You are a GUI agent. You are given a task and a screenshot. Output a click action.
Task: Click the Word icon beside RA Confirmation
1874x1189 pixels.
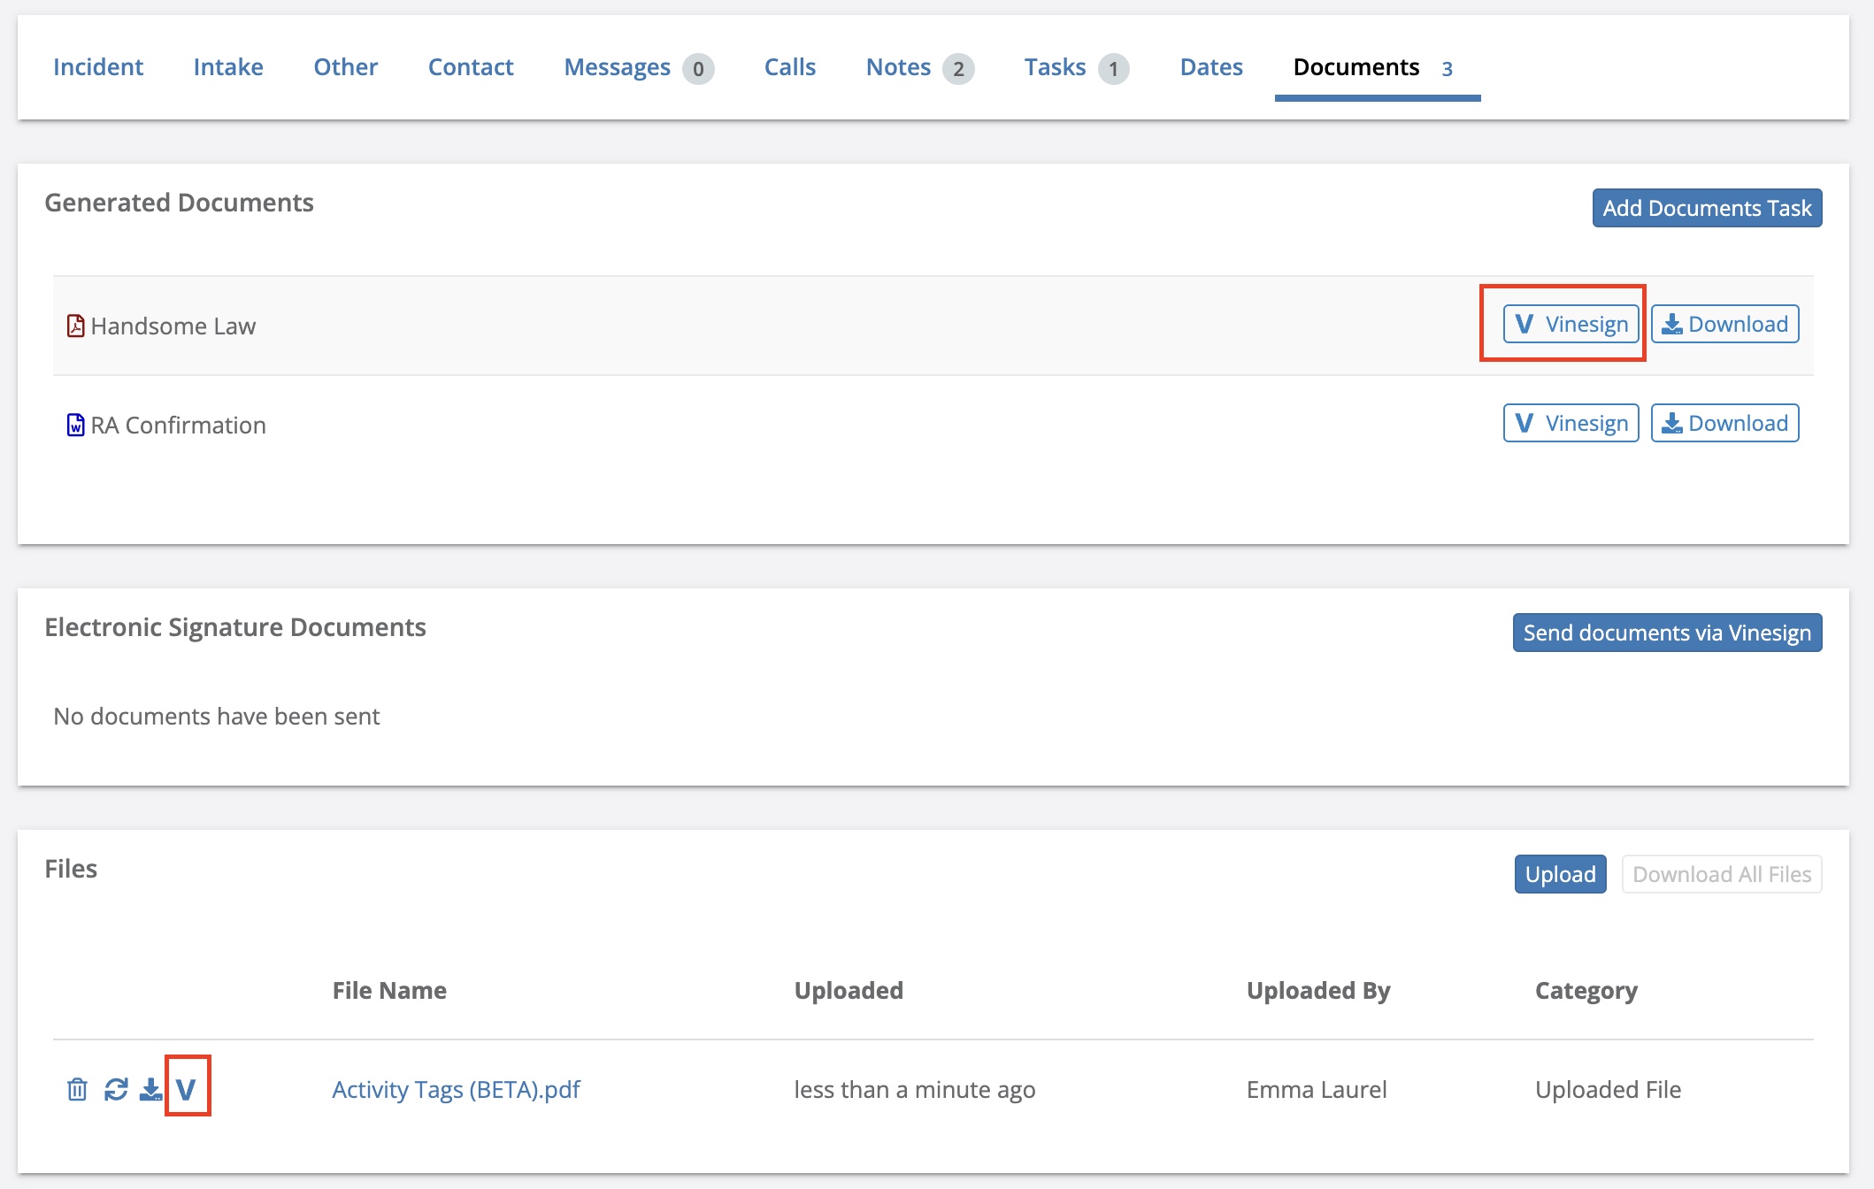(x=75, y=424)
